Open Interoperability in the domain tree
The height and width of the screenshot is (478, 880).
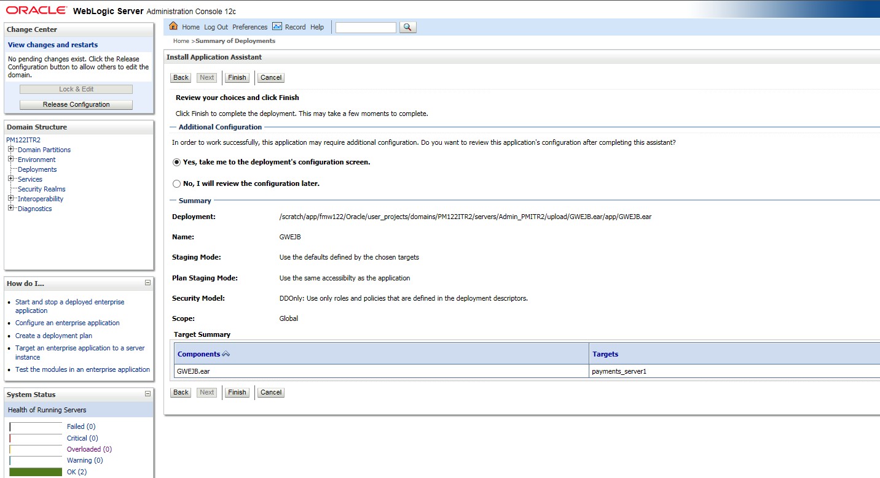pos(41,199)
